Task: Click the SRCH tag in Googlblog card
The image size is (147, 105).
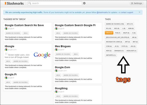Action: click(x=58, y=96)
